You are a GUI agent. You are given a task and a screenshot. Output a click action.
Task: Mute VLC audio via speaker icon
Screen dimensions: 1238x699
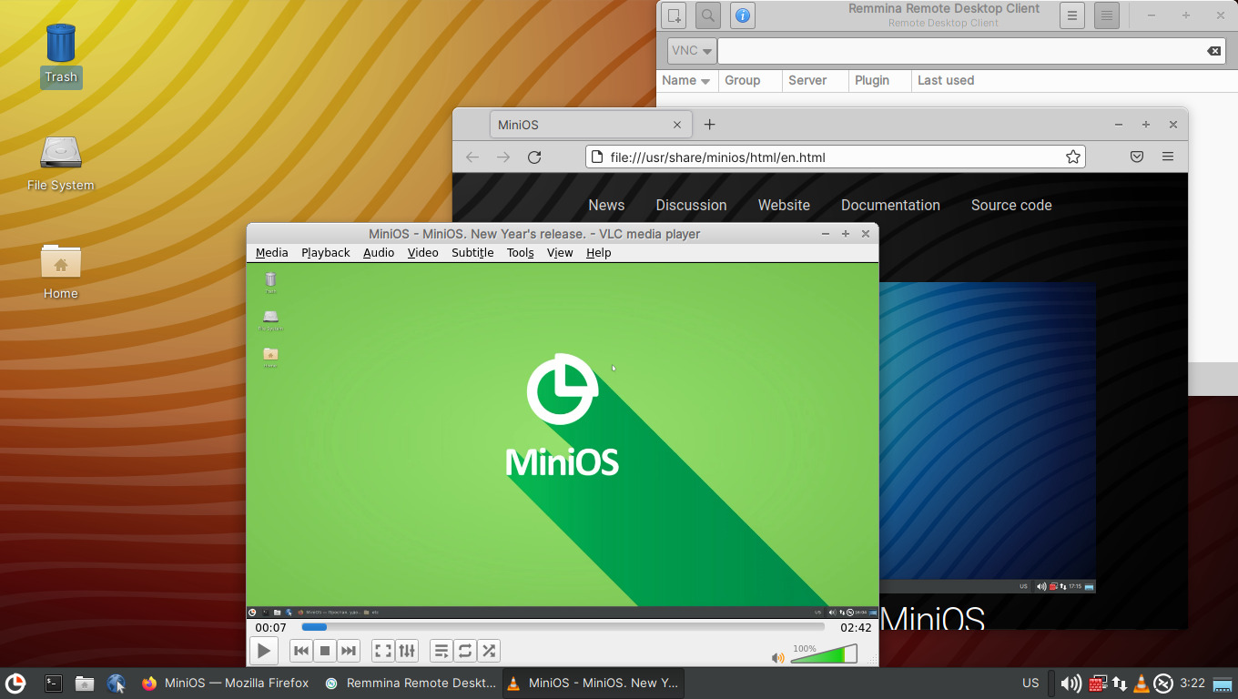pyautogui.click(x=777, y=657)
